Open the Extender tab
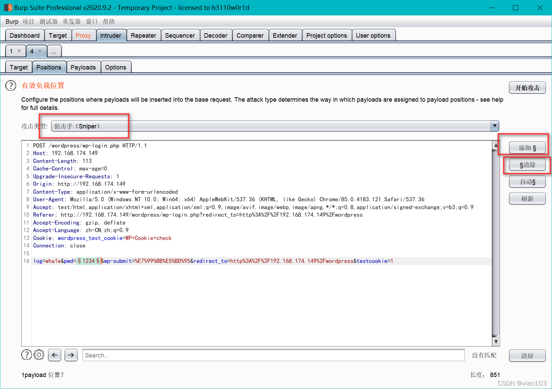The image size is (552, 389). click(x=285, y=36)
